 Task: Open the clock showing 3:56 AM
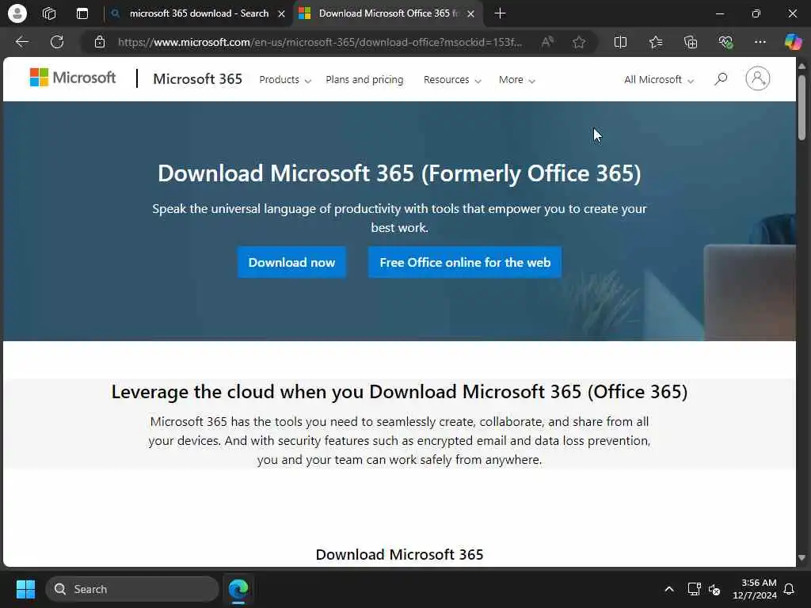(755, 589)
